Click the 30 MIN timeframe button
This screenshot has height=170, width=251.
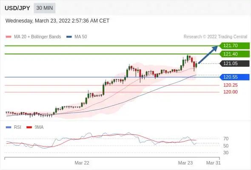[x=45, y=8]
